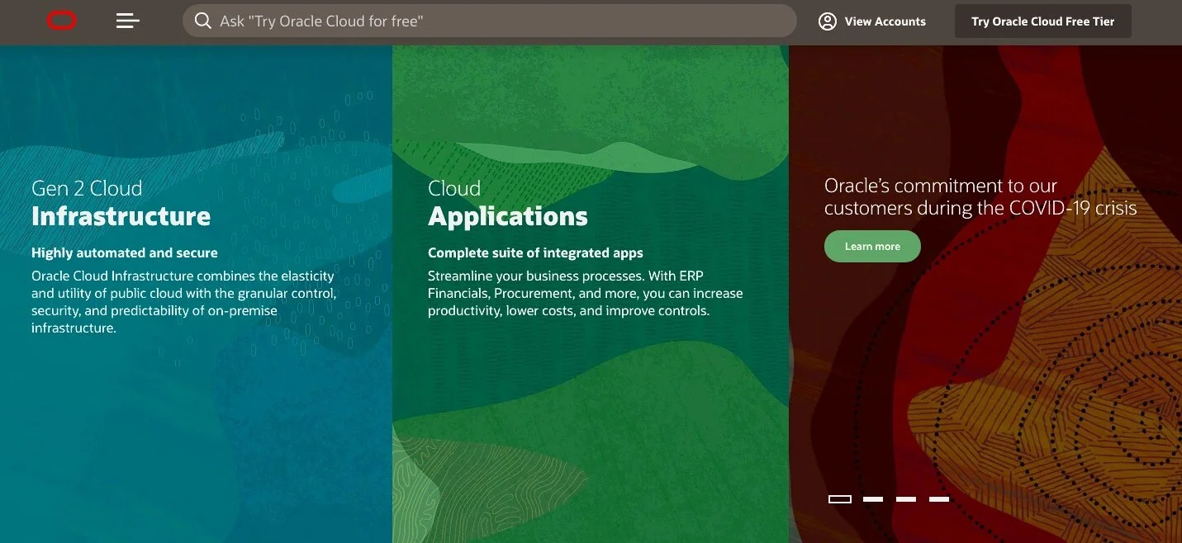
Task: Click the View Accounts user icon
Action: 828,21
